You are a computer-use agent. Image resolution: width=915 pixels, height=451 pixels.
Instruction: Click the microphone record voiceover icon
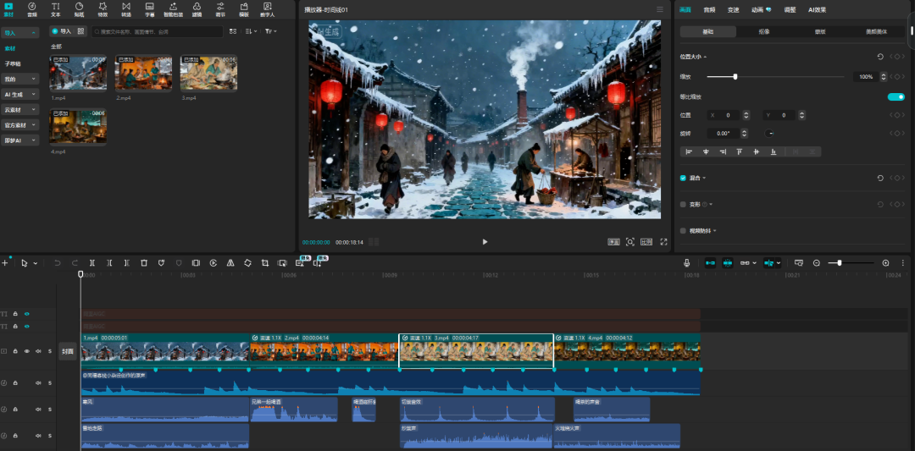pyautogui.click(x=687, y=263)
